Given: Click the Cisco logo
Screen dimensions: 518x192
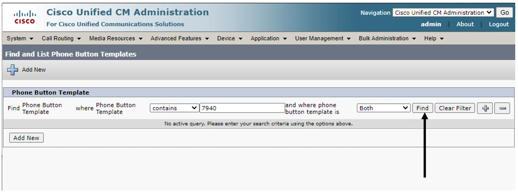Looking at the screenshot, I should pos(24,17).
